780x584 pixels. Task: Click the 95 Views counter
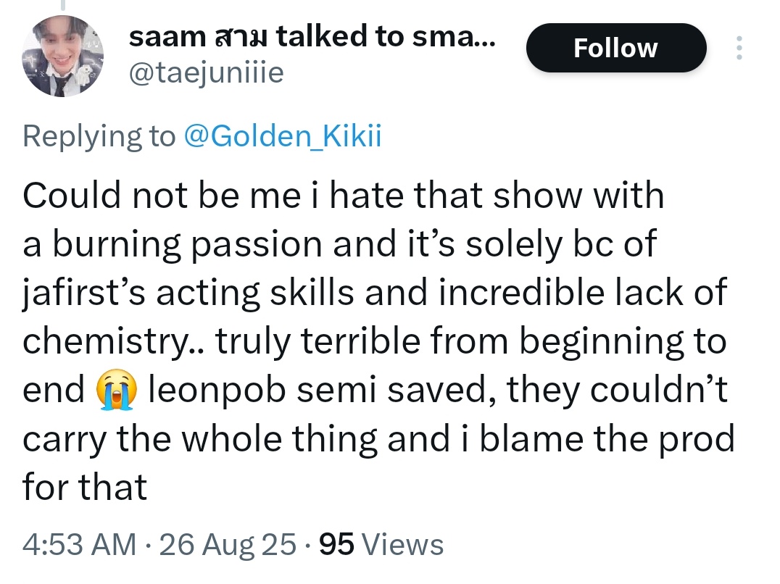(381, 544)
